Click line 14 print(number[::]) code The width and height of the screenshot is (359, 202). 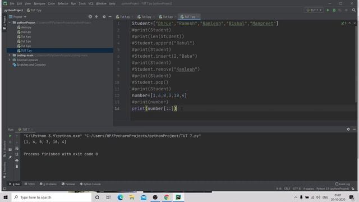click(x=154, y=108)
